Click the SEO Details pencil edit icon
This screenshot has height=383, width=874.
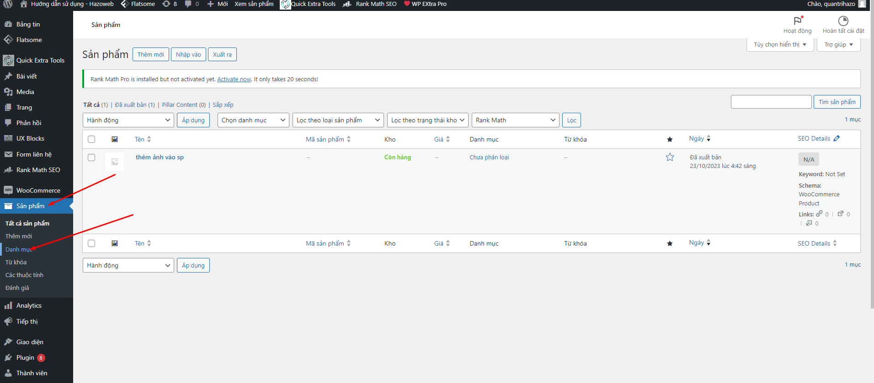pyautogui.click(x=837, y=138)
